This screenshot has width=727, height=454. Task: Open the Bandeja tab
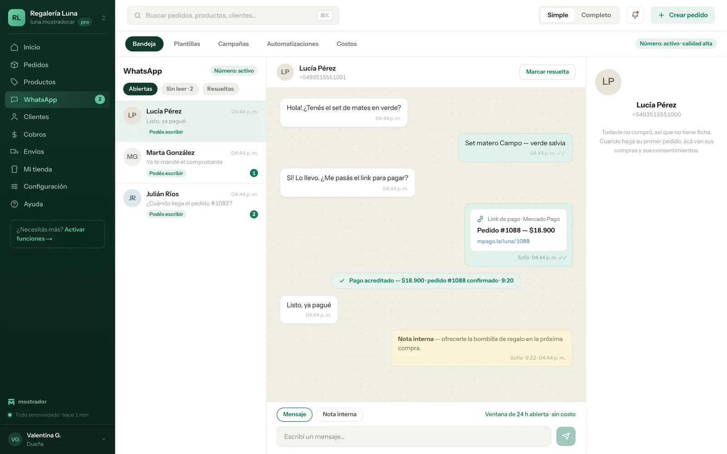coord(144,44)
